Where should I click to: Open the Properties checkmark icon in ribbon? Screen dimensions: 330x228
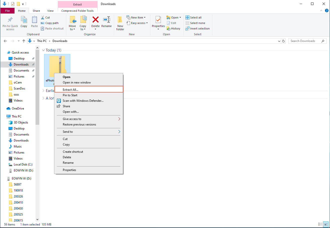158,20
